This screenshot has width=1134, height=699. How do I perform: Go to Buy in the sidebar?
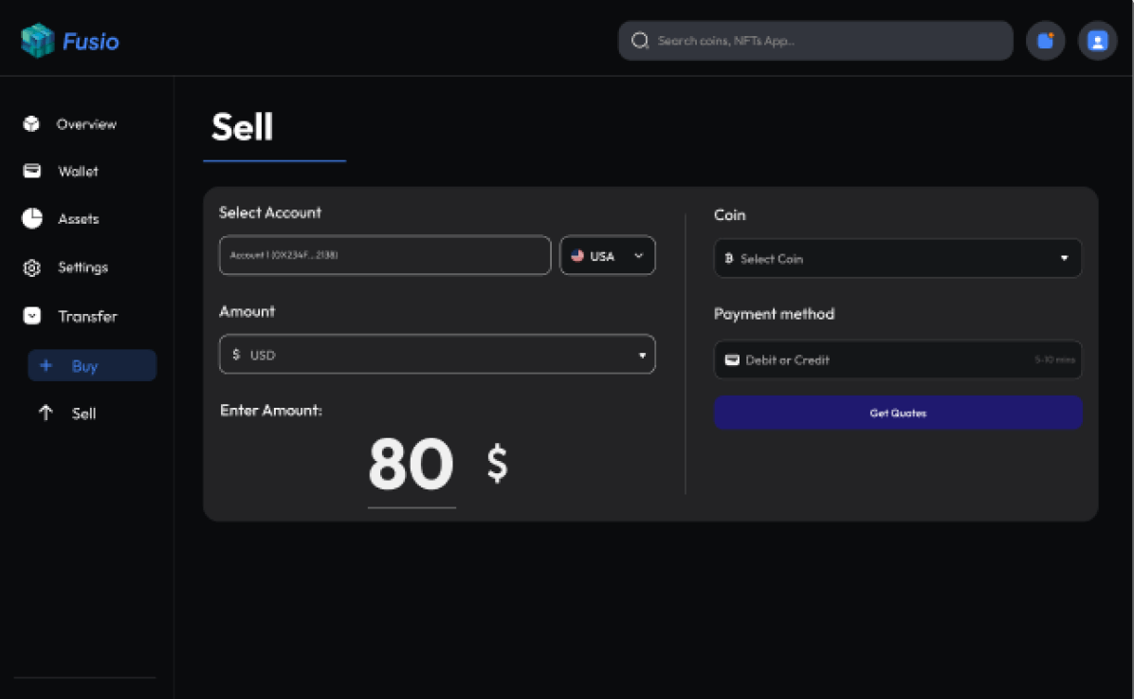pyautogui.click(x=92, y=366)
